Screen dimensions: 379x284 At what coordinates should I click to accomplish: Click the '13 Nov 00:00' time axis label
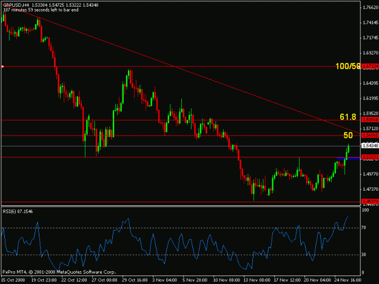click(x=257, y=280)
